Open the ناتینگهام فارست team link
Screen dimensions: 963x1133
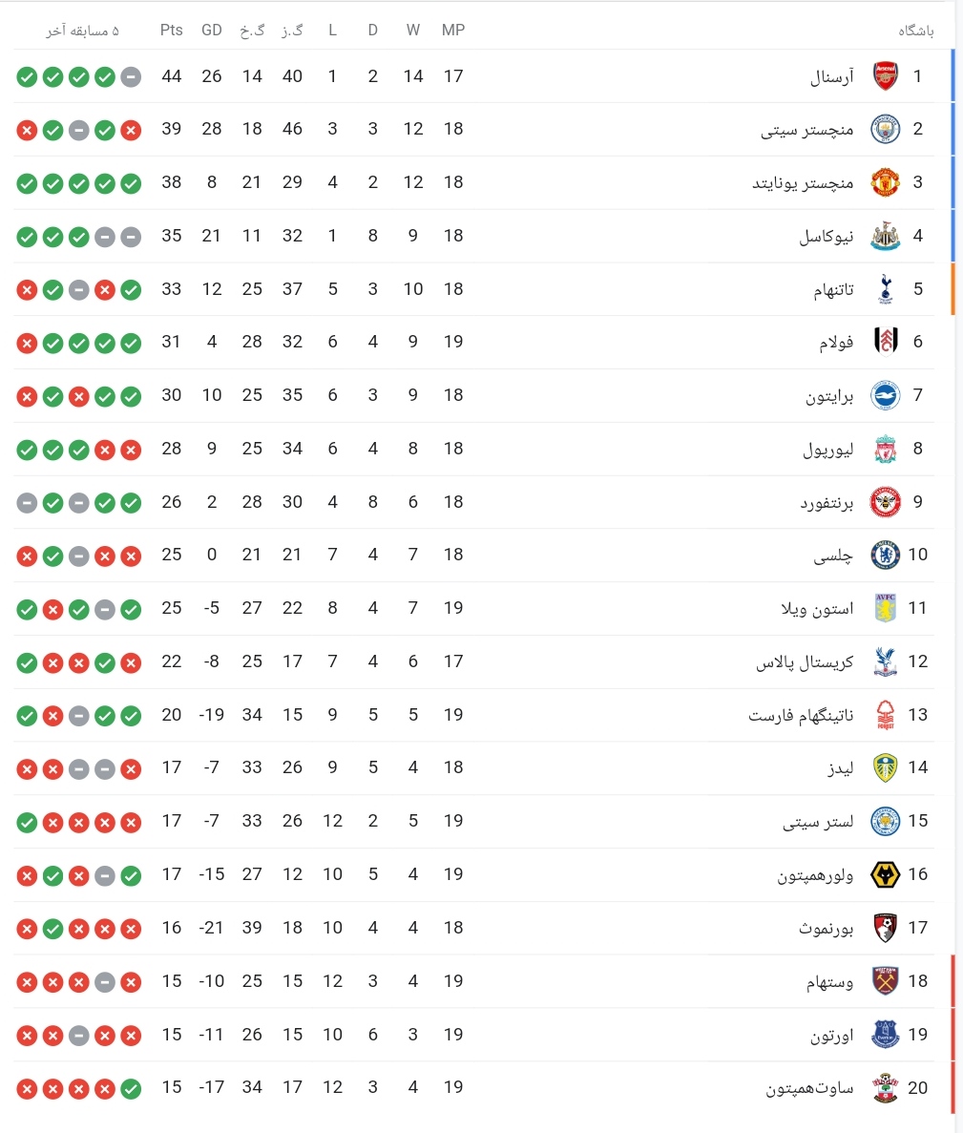pyautogui.click(x=801, y=715)
